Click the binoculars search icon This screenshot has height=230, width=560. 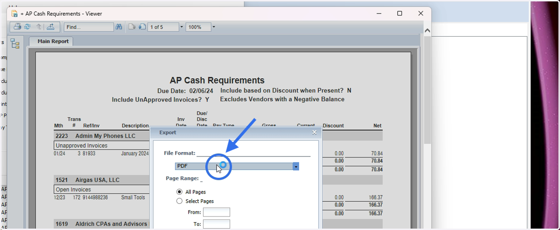pyautogui.click(x=119, y=27)
